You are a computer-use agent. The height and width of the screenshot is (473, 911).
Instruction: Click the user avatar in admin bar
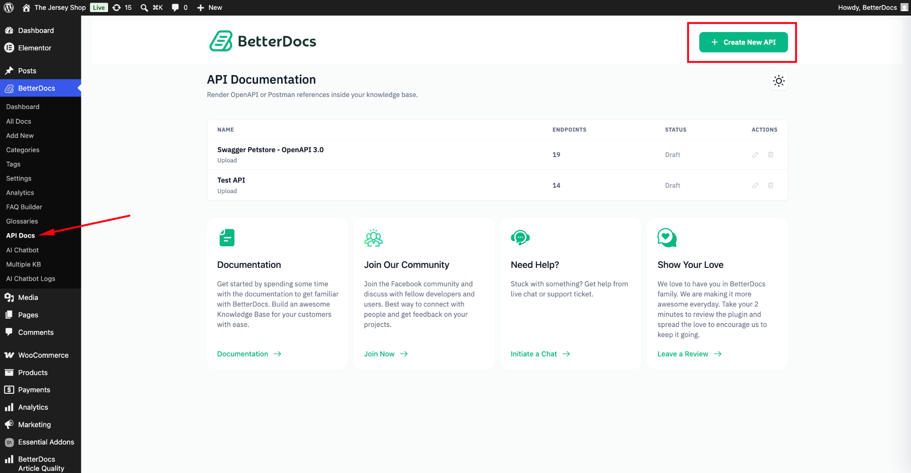pyautogui.click(x=904, y=8)
